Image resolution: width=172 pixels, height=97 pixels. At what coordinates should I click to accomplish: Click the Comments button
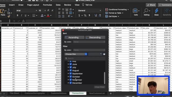click(165, 5)
